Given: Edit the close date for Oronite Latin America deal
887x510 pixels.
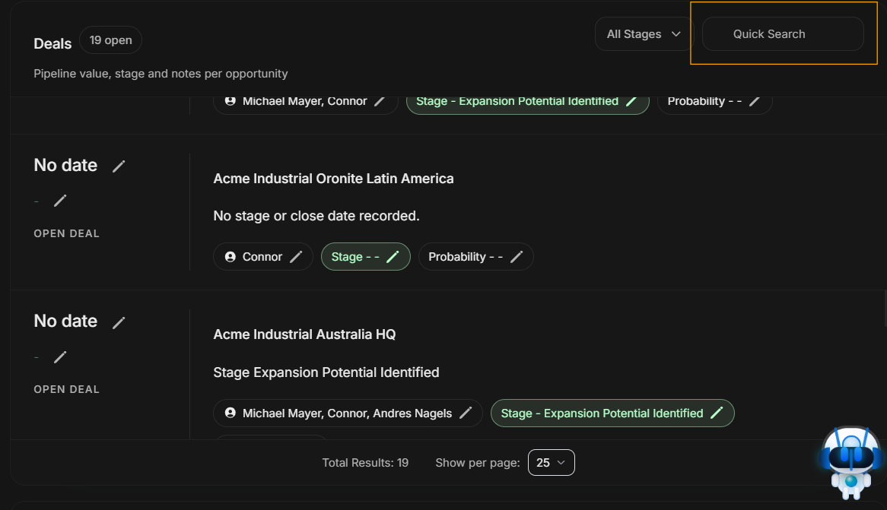Looking at the screenshot, I should (x=119, y=166).
